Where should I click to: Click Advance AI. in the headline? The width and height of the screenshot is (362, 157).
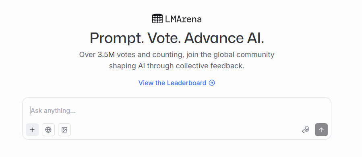click(224, 38)
